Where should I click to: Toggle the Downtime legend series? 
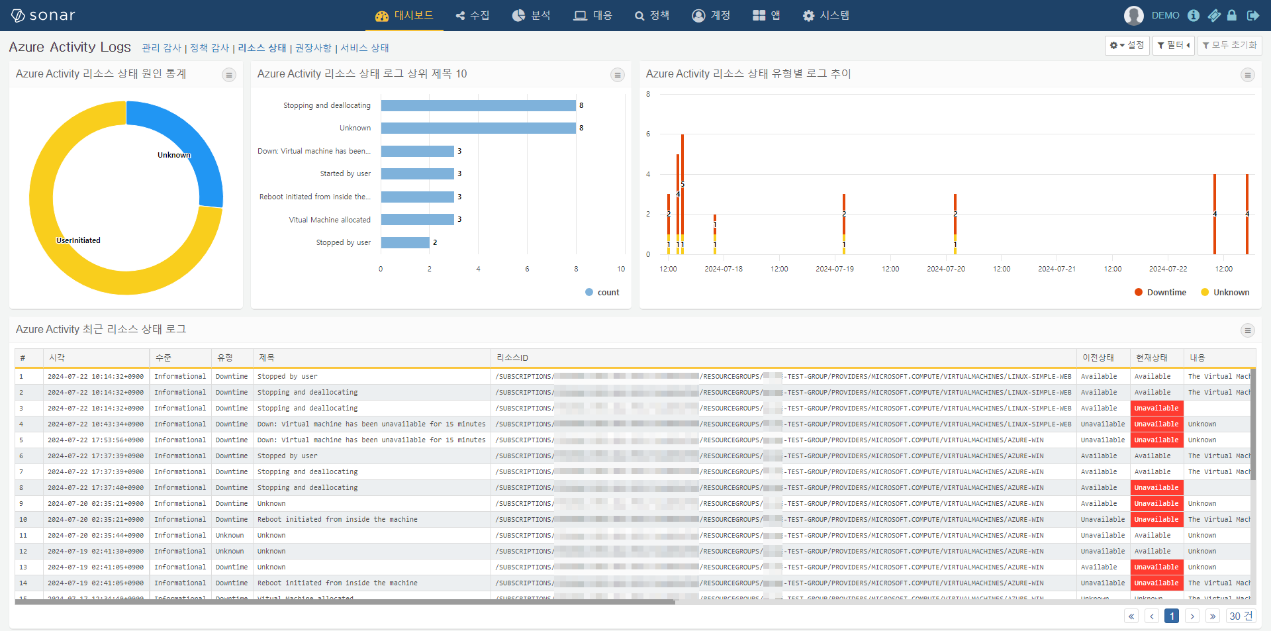(1160, 292)
